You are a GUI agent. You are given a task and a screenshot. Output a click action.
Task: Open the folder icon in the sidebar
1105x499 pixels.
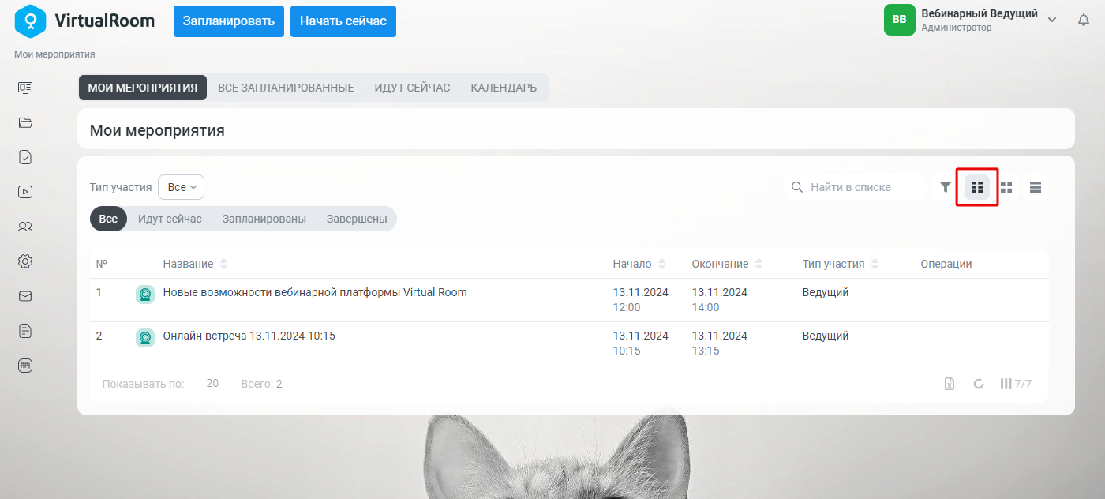click(x=25, y=122)
